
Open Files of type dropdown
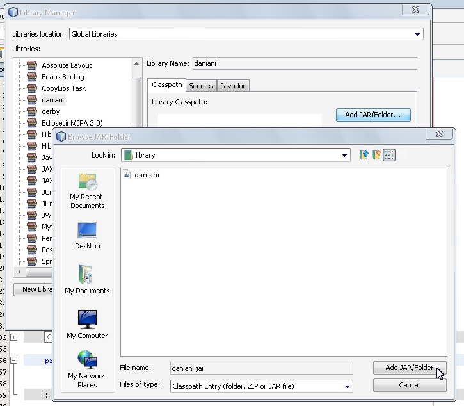(x=347, y=386)
